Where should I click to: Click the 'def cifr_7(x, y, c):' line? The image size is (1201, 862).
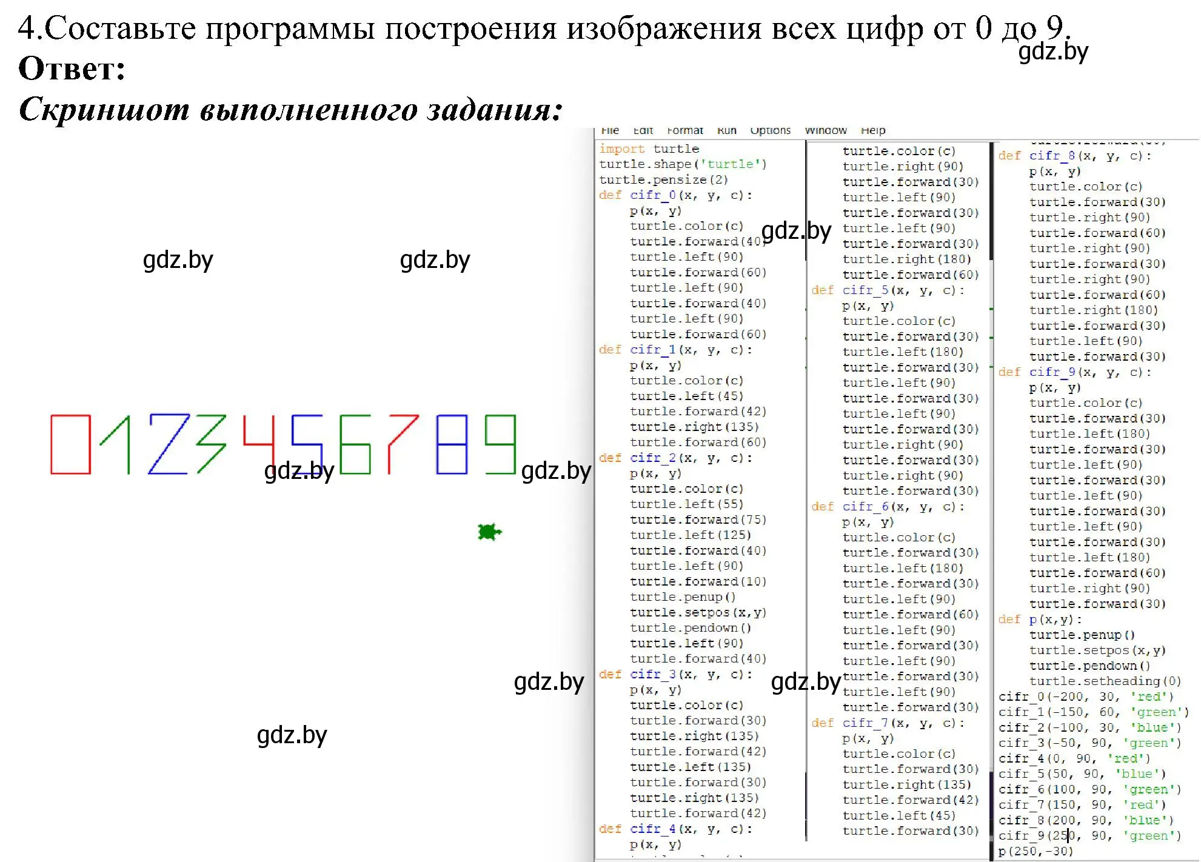888,723
